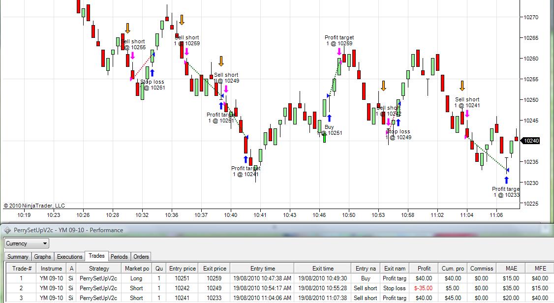554x303 pixels.
Task: Select entry time 19/08/2010 11:04:06 AM
Action: (x=262, y=298)
